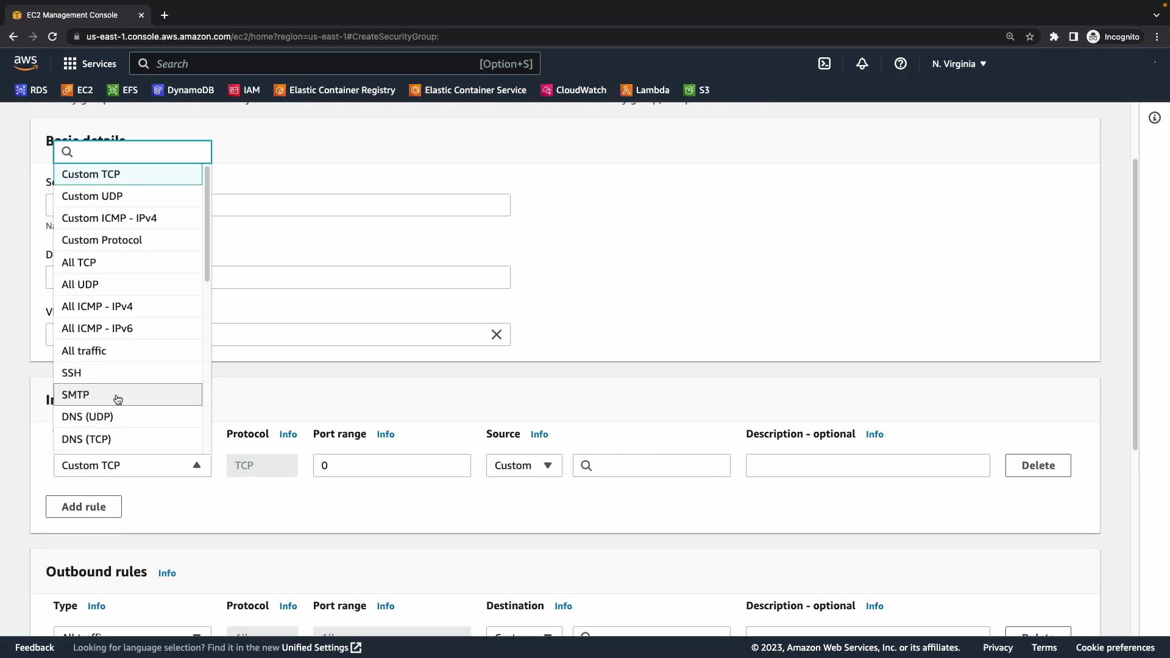Open Source Custom dropdown

523,465
